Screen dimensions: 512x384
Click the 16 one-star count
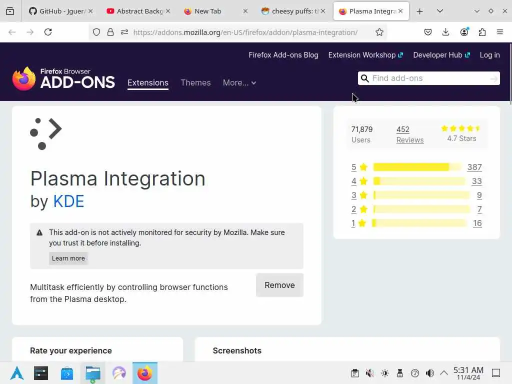coord(477,223)
